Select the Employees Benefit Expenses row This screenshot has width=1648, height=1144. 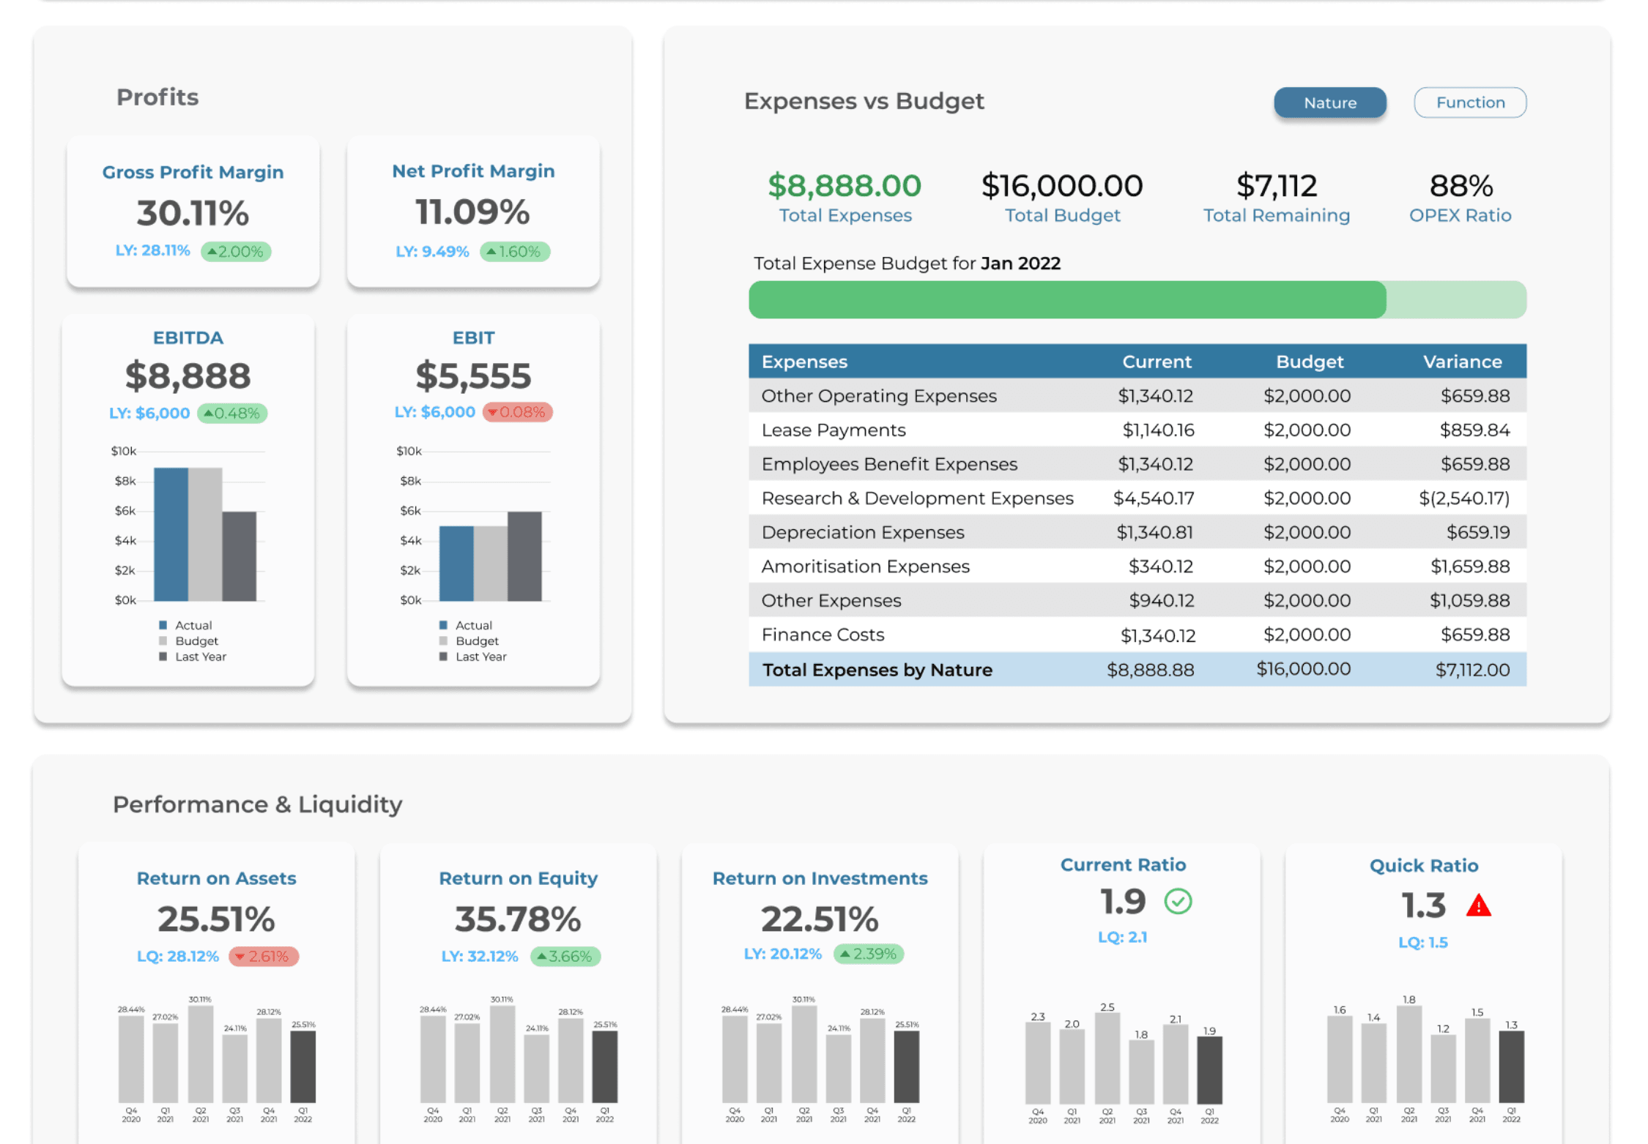[x=1137, y=464]
